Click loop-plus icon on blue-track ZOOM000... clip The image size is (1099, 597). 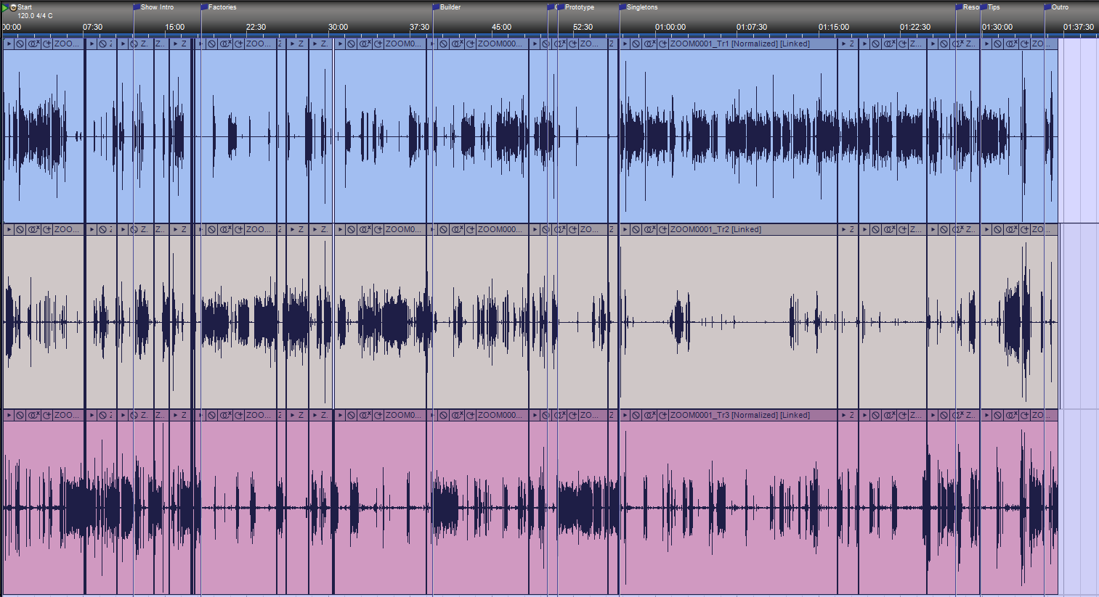(470, 44)
